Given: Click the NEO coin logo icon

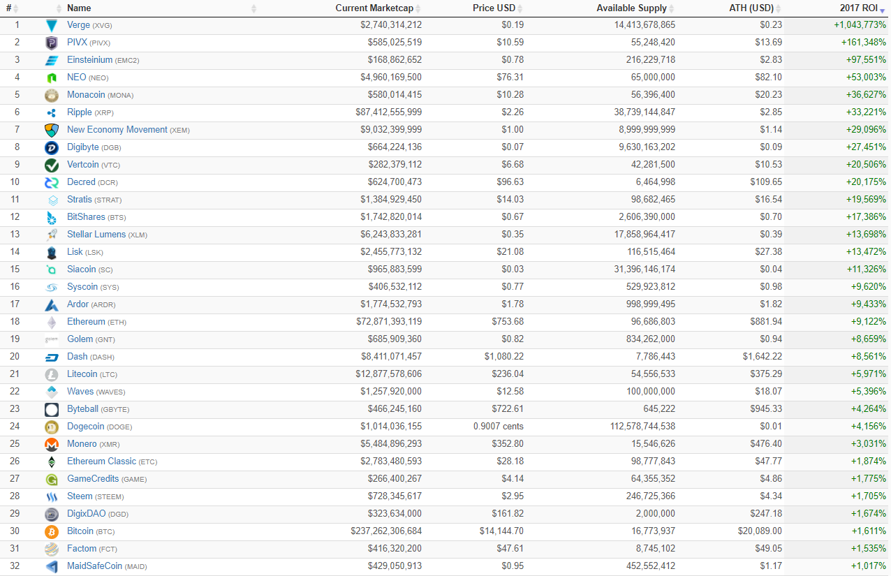Looking at the screenshot, I should tap(52, 77).
